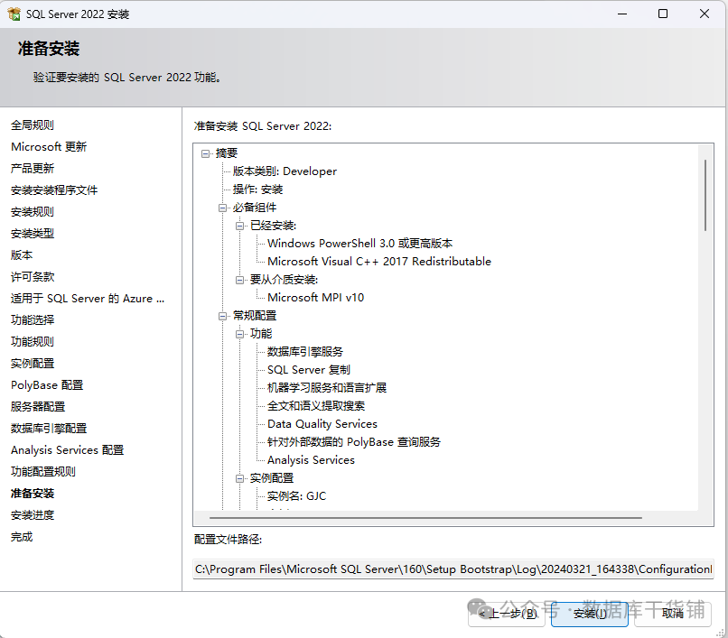This screenshot has height=638, width=728.
Task: Select the 版本类别: Developer tree row
Action: [x=285, y=171]
